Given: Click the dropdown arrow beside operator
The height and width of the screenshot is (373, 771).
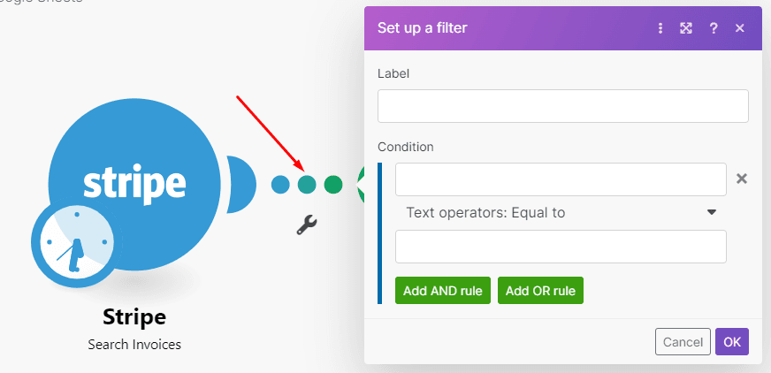Looking at the screenshot, I should click(711, 212).
